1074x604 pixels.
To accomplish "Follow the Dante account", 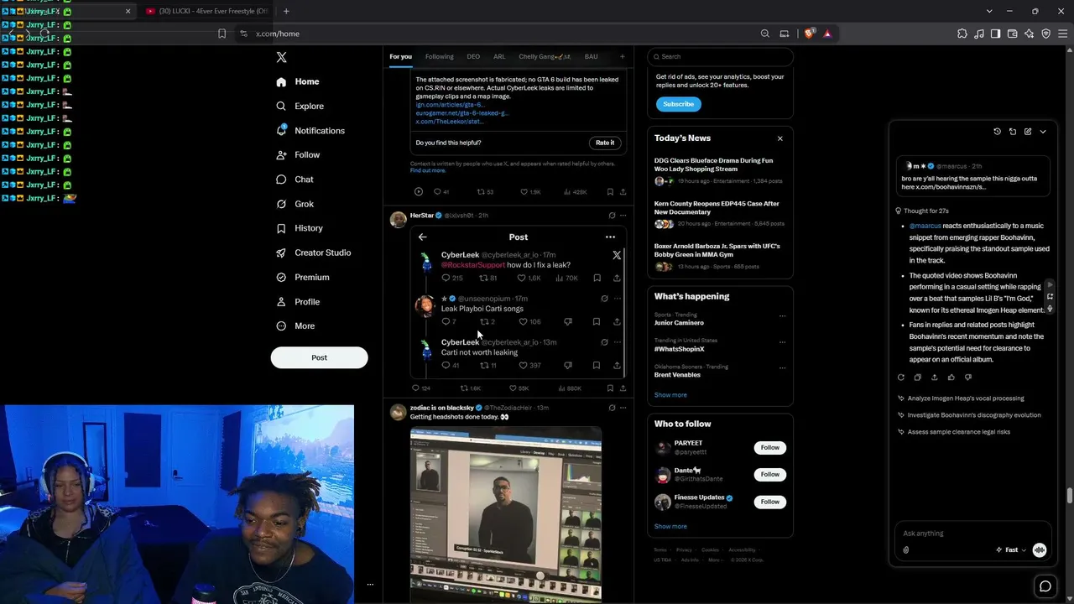I will (x=769, y=475).
